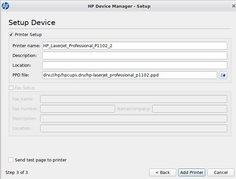Browse for PPD file using folder icon

tap(223, 75)
